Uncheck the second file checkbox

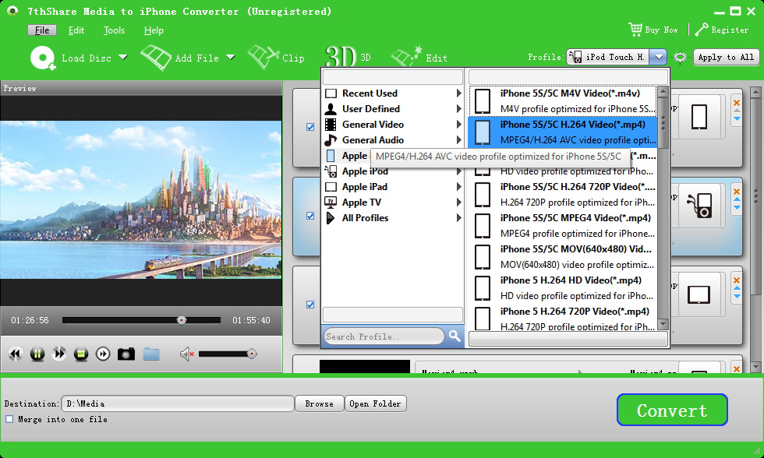pos(310,216)
